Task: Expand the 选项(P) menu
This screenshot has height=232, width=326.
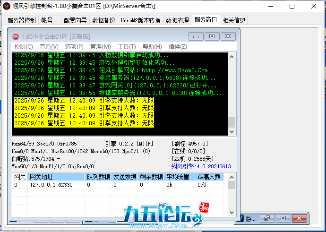Action: [x=74, y=47]
